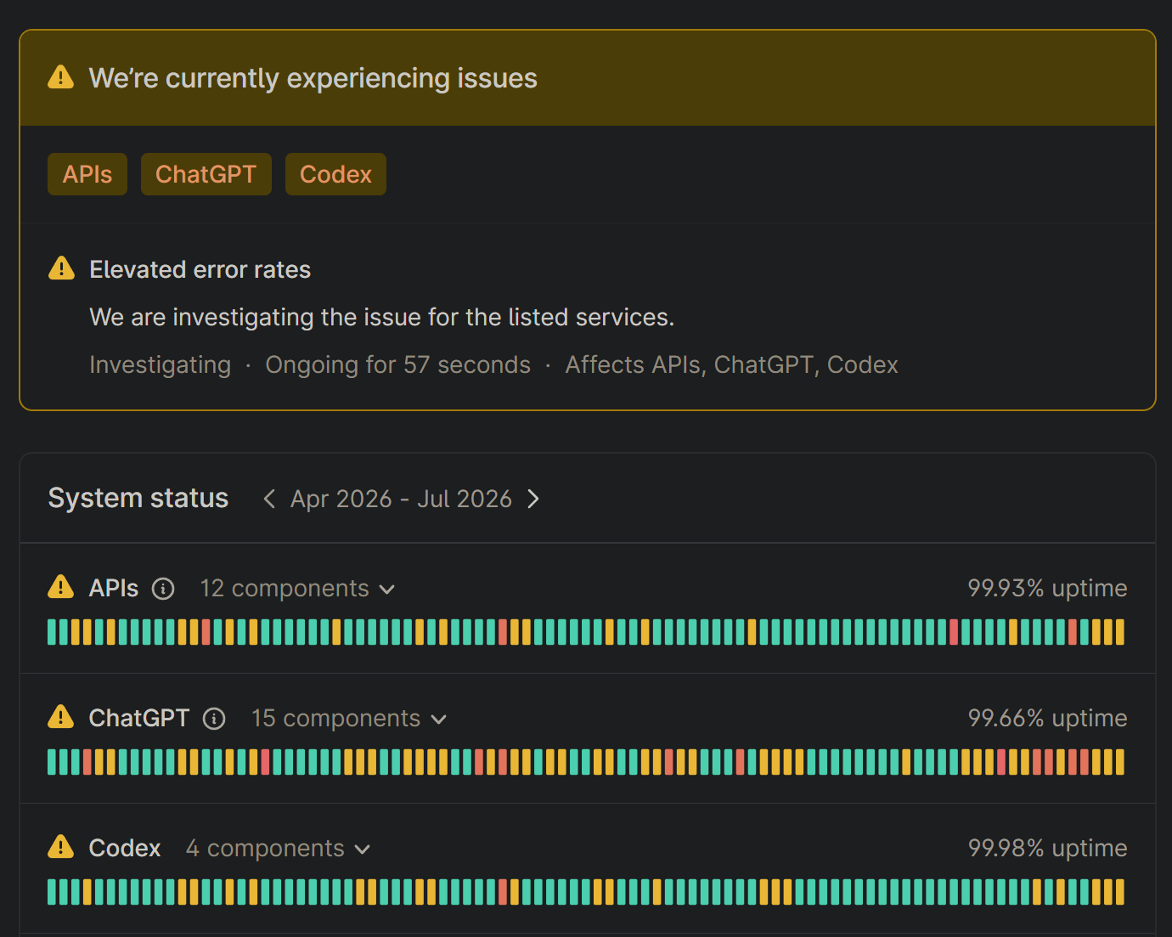Click the warning icon in the issues banner
This screenshot has width=1172, height=937.
pyautogui.click(x=61, y=77)
